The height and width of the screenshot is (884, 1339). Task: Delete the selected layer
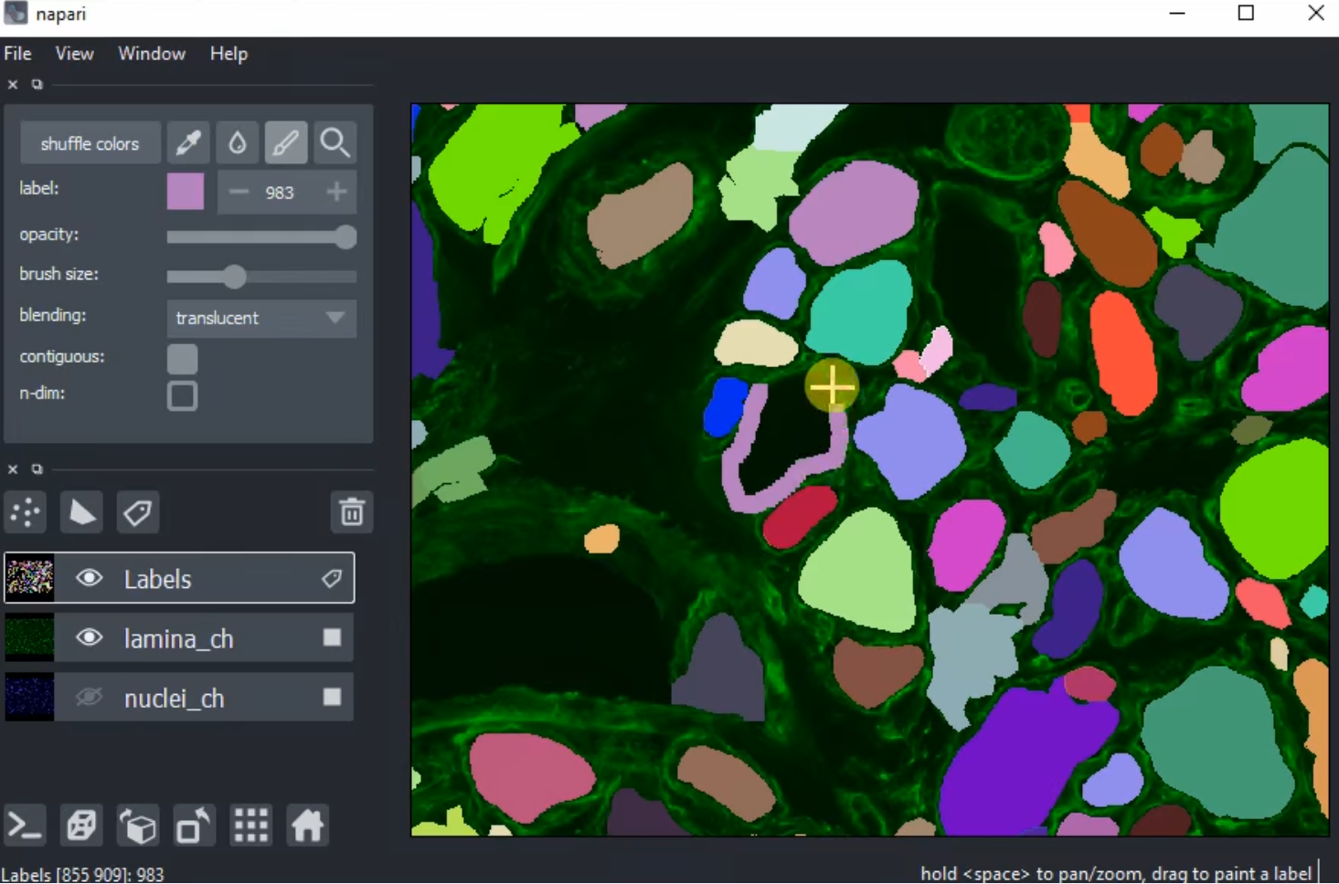click(352, 512)
